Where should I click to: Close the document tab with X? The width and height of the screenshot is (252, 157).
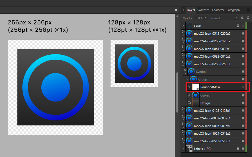(x=176, y=10)
